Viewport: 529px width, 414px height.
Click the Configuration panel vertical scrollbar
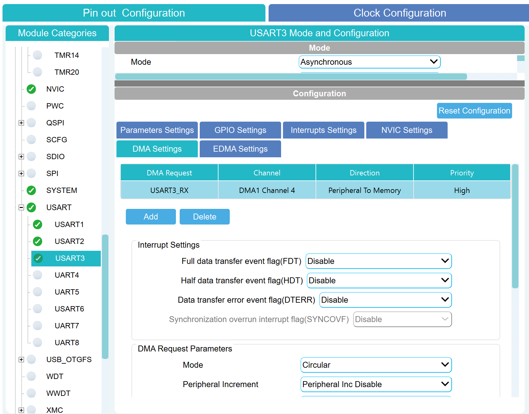pyautogui.click(x=515, y=226)
